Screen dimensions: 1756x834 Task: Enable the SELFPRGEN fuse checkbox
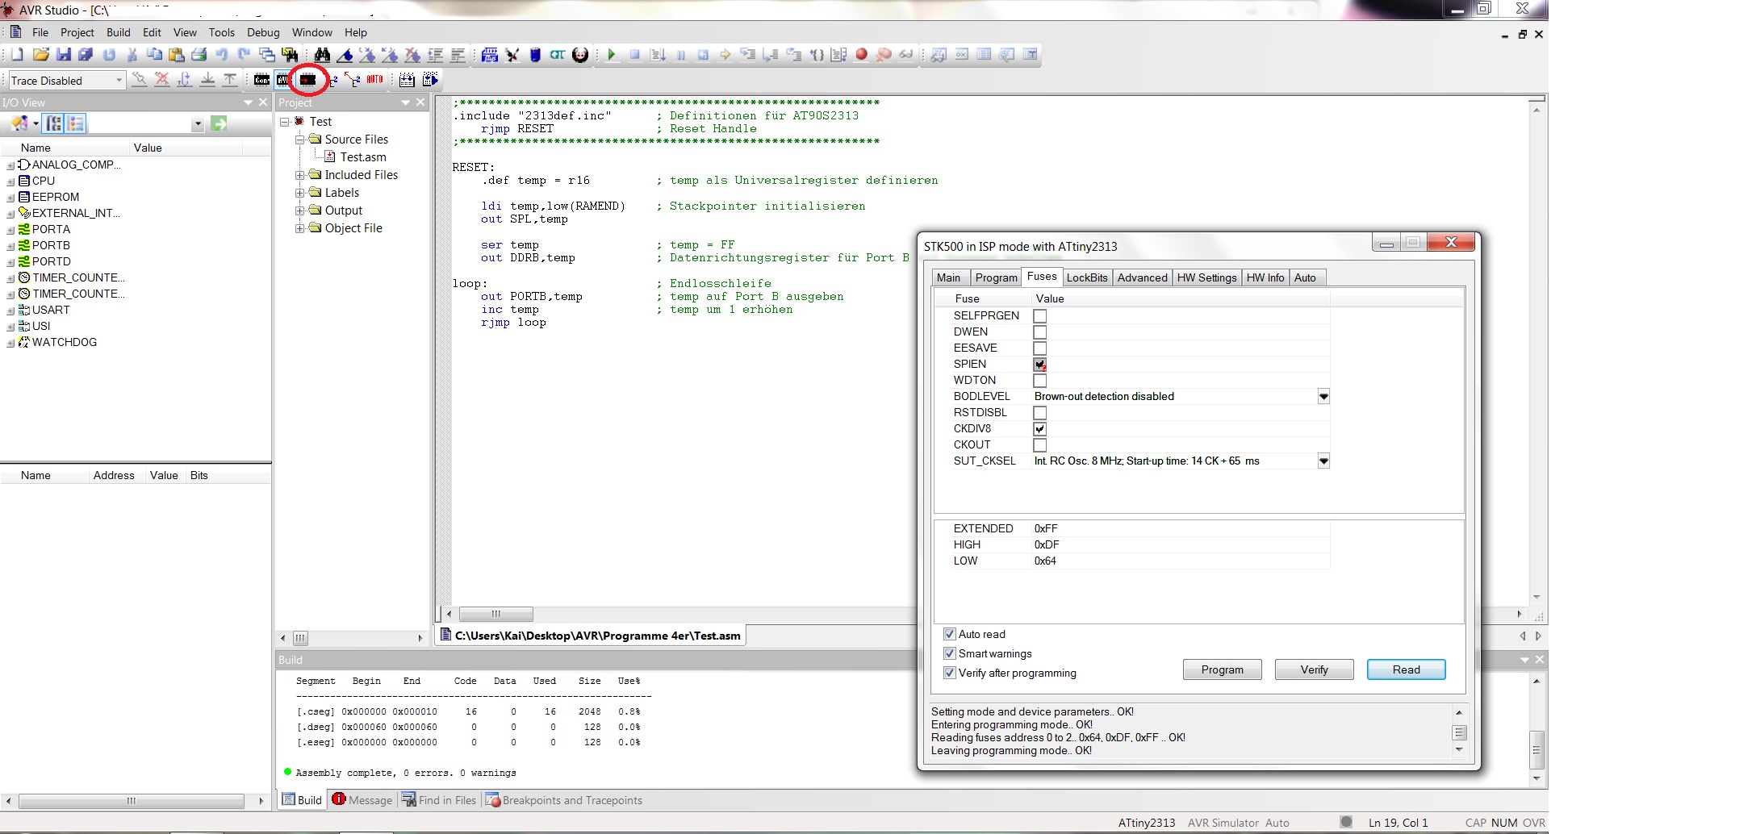click(1039, 316)
